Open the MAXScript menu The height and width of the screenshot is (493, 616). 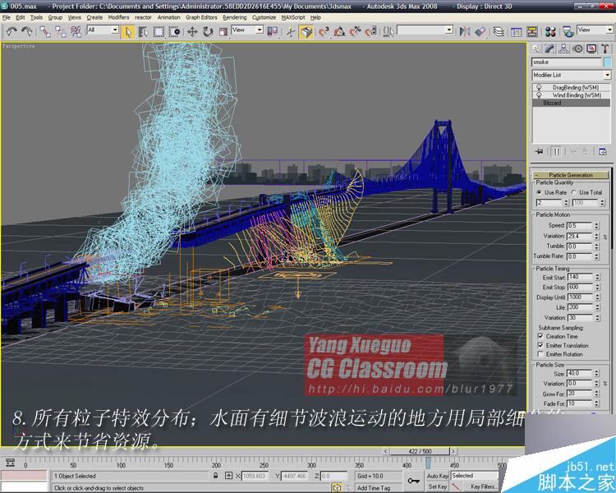pos(293,17)
